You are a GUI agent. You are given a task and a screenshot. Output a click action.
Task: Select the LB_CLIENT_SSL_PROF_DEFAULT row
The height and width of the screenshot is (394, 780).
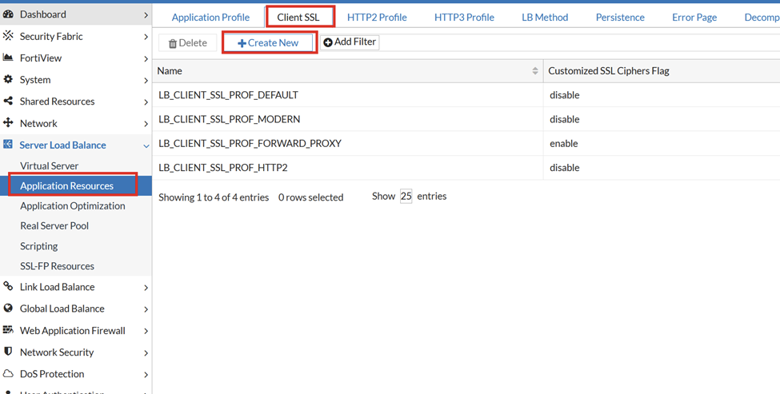coord(466,95)
